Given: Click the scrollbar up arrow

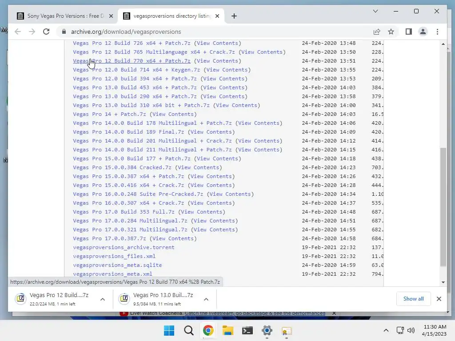Looking at the screenshot, I should point(443,44).
